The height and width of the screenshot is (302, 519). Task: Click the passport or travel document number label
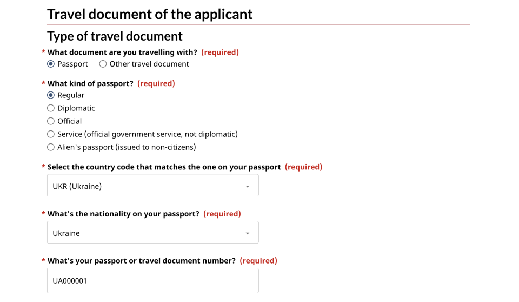pyautogui.click(x=141, y=261)
